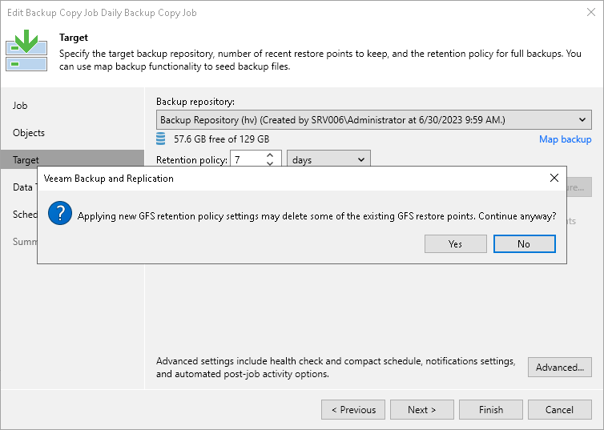The height and width of the screenshot is (430, 604).
Task: Click the GFS retention warning message text
Action: 316,216
